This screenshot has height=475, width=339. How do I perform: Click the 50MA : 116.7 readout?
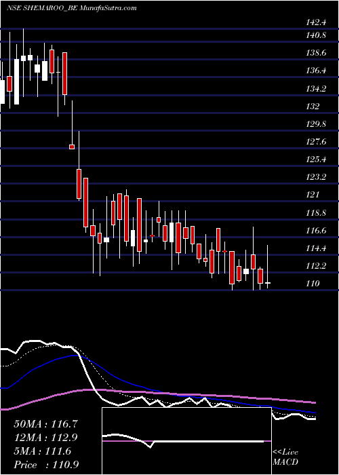45,424
